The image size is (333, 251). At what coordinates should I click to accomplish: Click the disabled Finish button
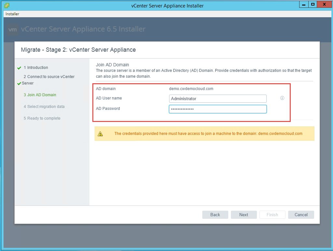tap(272, 215)
